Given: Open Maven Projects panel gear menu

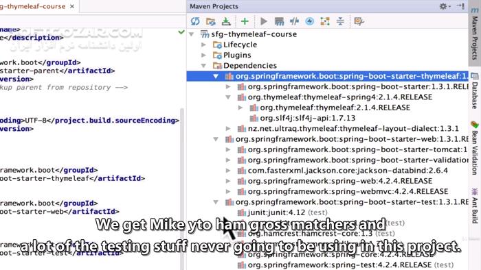Looking at the screenshot, I should [444, 6].
